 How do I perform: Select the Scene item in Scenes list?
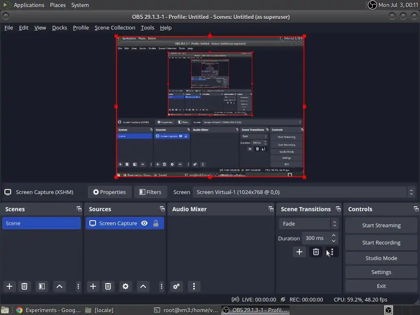click(41, 223)
